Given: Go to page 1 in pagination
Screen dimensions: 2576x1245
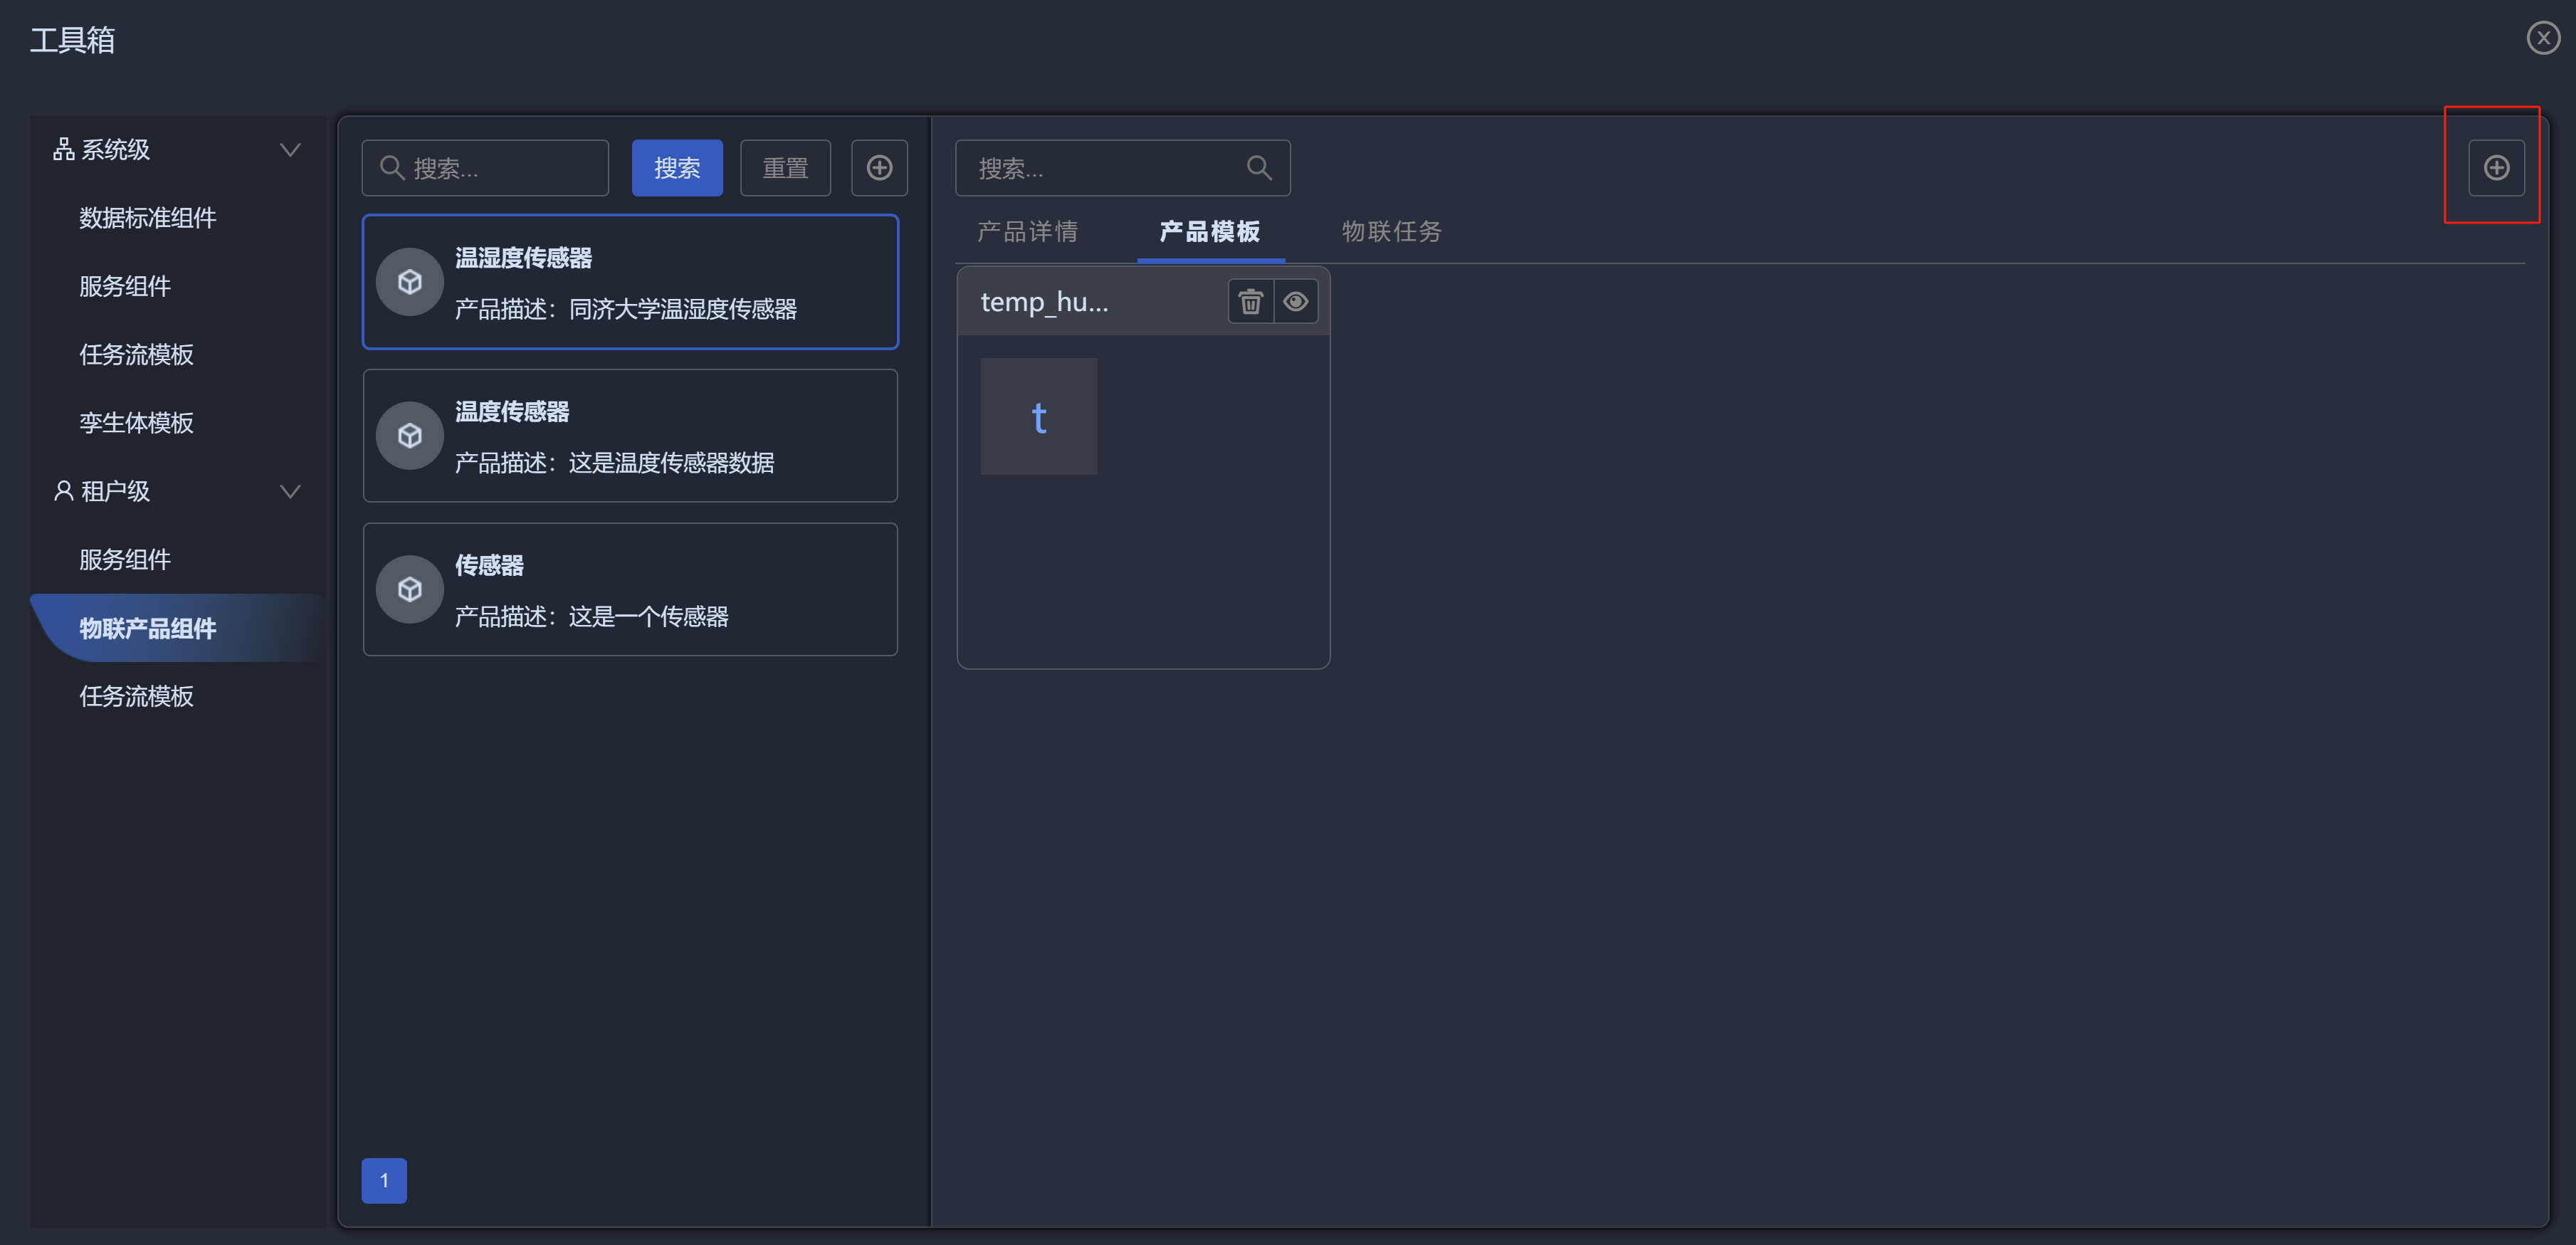Looking at the screenshot, I should [x=384, y=1181].
